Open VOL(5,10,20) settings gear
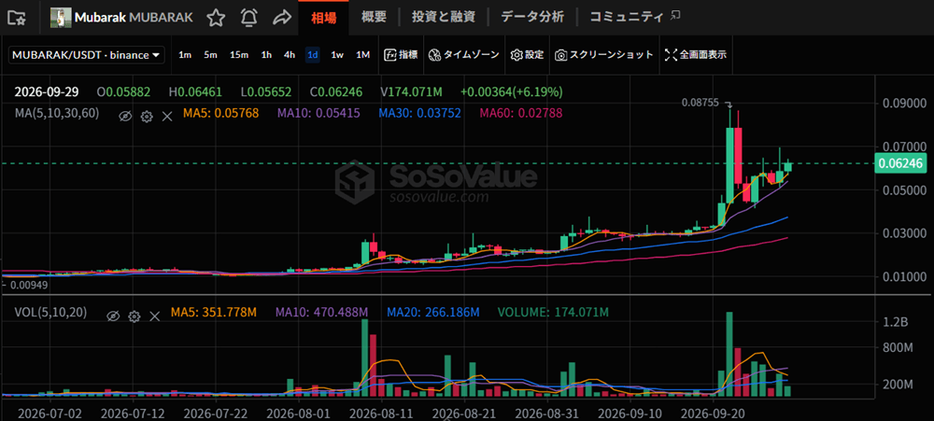 pos(134,316)
